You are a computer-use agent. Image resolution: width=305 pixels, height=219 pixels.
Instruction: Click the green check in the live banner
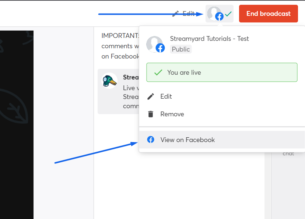[158, 73]
